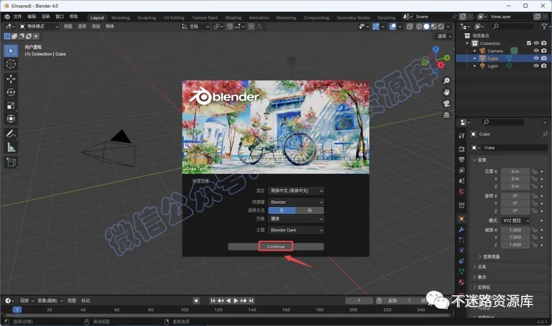Select the Cursor tool
Screen dimensions: 552x326
[x=11, y=64]
